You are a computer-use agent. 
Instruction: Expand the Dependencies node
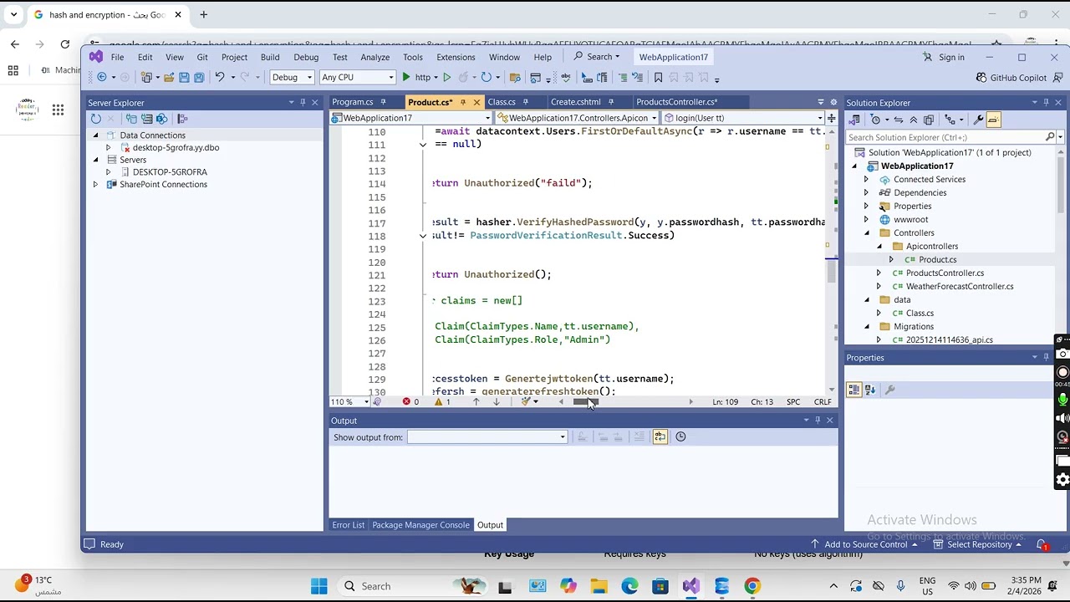[x=866, y=192]
